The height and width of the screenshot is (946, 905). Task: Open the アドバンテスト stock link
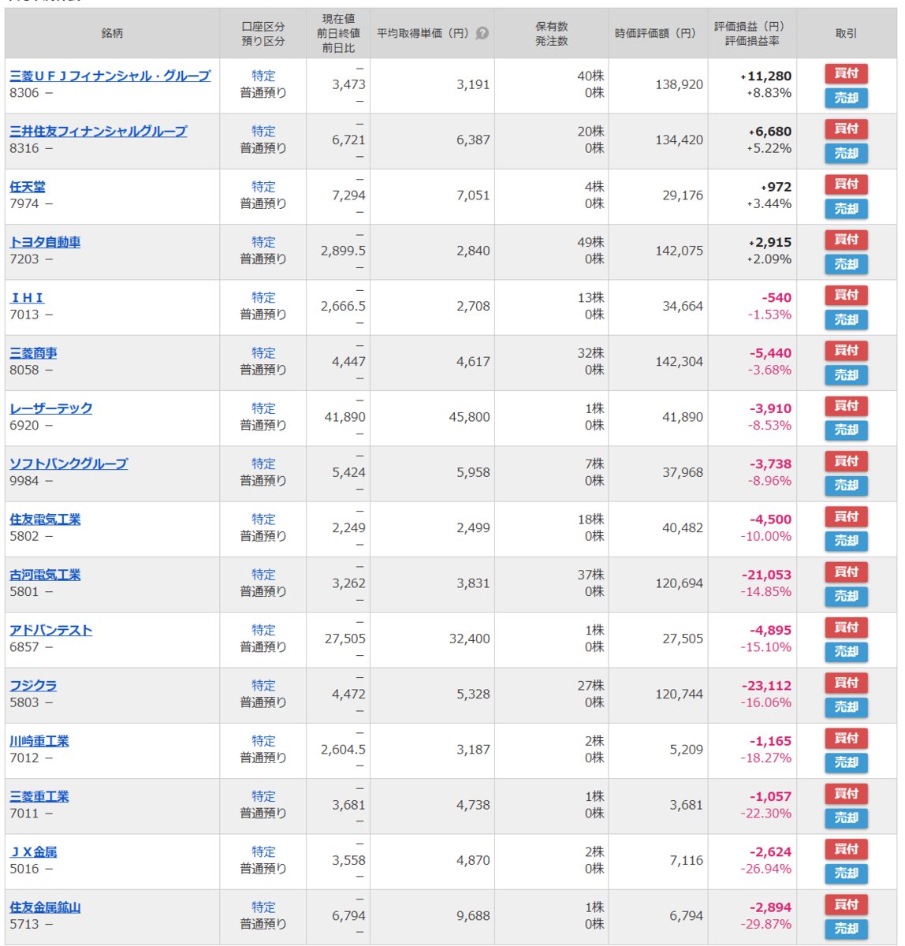click(x=51, y=630)
